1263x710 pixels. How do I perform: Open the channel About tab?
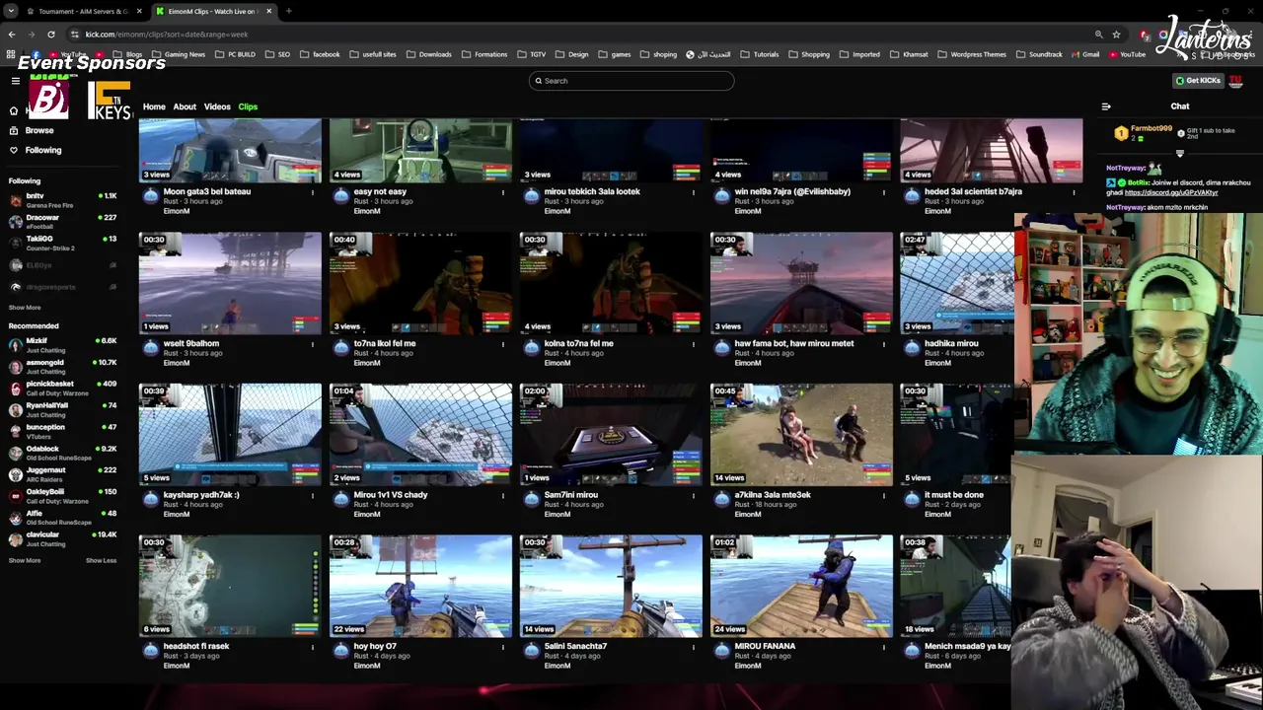185,106
